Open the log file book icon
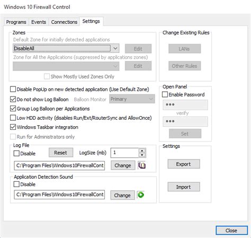The height and width of the screenshot is (238, 251). point(141,165)
